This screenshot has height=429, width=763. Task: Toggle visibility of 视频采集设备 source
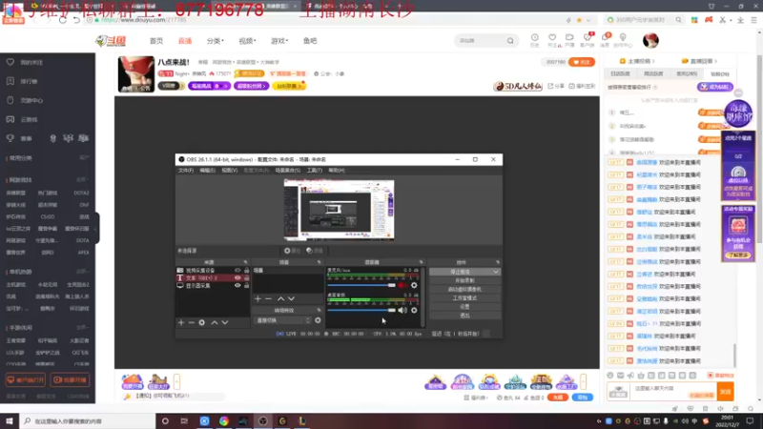pyautogui.click(x=237, y=271)
